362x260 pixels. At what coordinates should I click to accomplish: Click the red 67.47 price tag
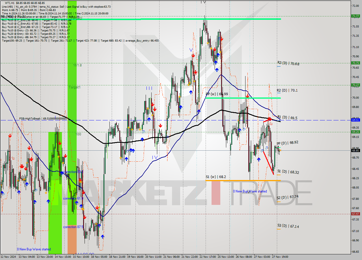point(355,214)
